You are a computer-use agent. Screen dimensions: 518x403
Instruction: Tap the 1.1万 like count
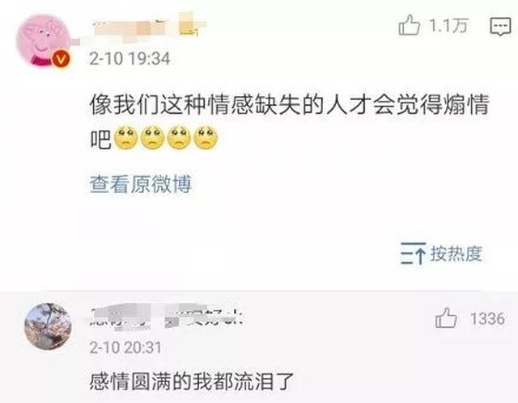pyautogui.click(x=448, y=25)
